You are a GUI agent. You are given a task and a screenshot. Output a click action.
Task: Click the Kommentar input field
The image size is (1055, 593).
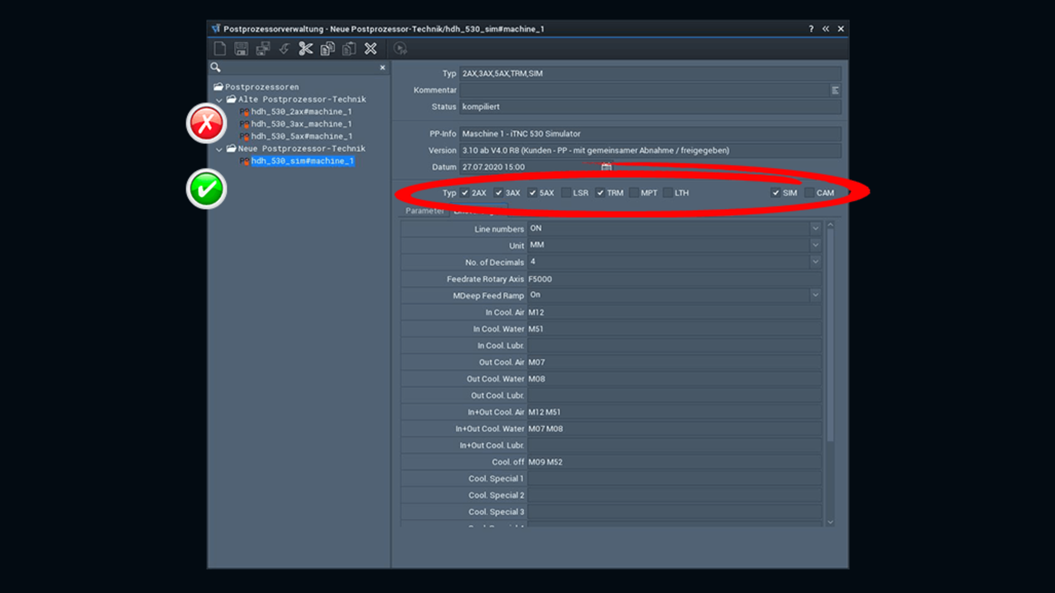[x=644, y=90]
